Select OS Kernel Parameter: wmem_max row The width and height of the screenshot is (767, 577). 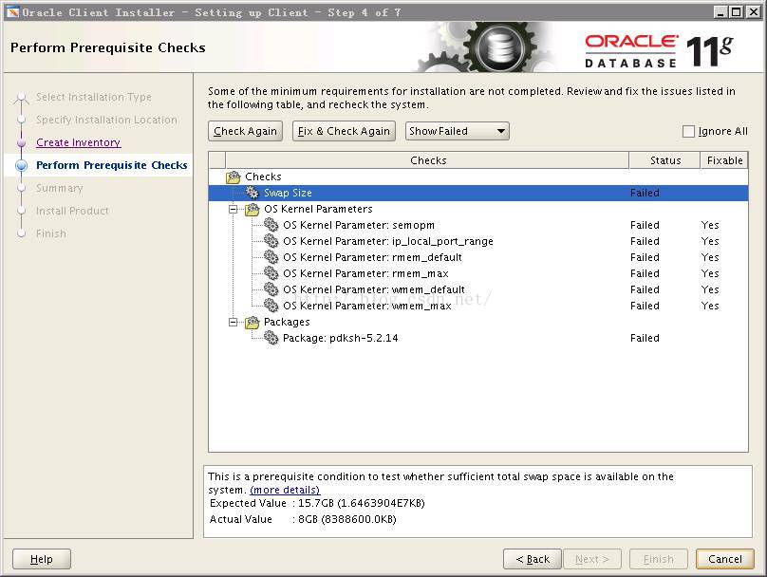tap(478, 306)
